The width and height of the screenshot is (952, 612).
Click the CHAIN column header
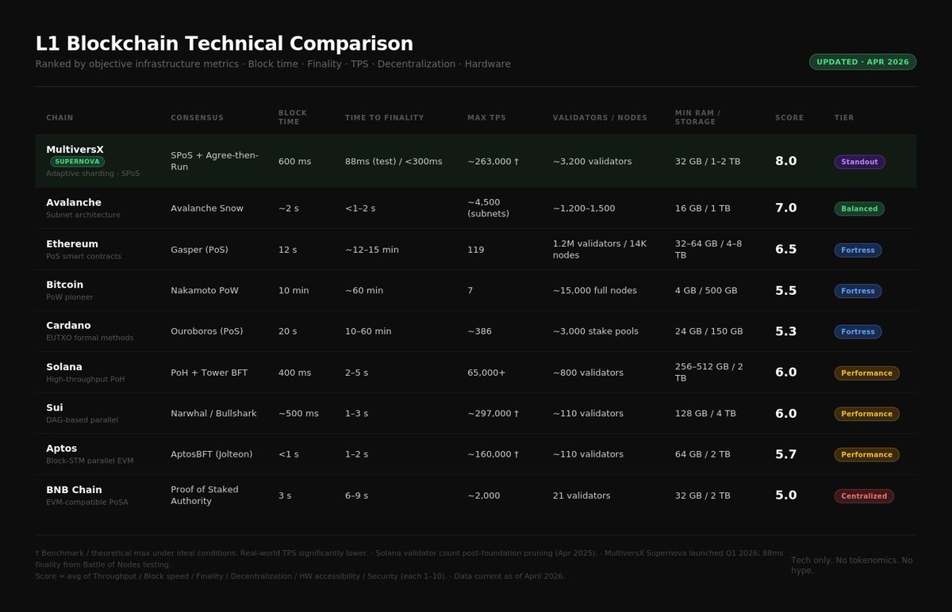click(59, 118)
